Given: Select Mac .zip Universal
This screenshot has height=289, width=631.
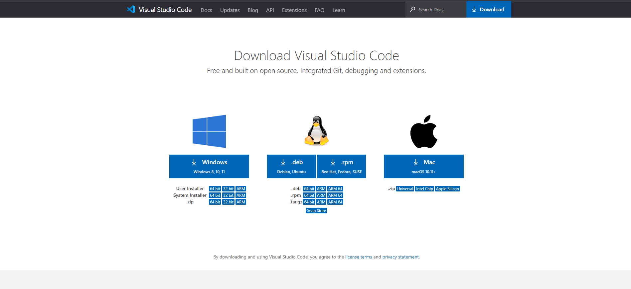Looking at the screenshot, I should tap(405, 189).
